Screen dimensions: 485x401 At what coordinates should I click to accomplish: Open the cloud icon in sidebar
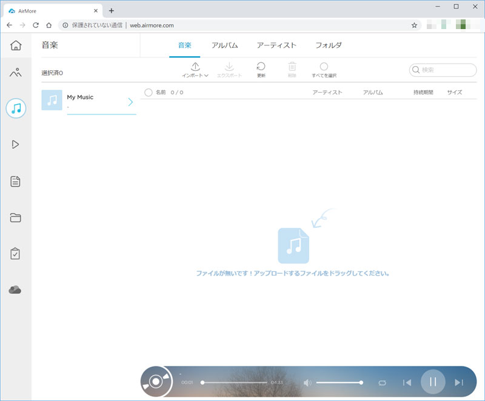(x=16, y=290)
